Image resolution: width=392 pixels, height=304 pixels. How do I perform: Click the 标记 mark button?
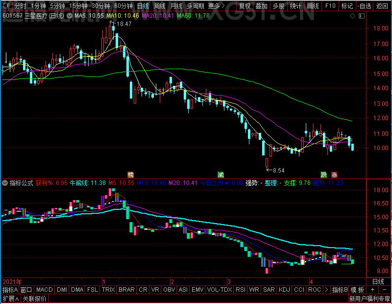click(347, 6)
